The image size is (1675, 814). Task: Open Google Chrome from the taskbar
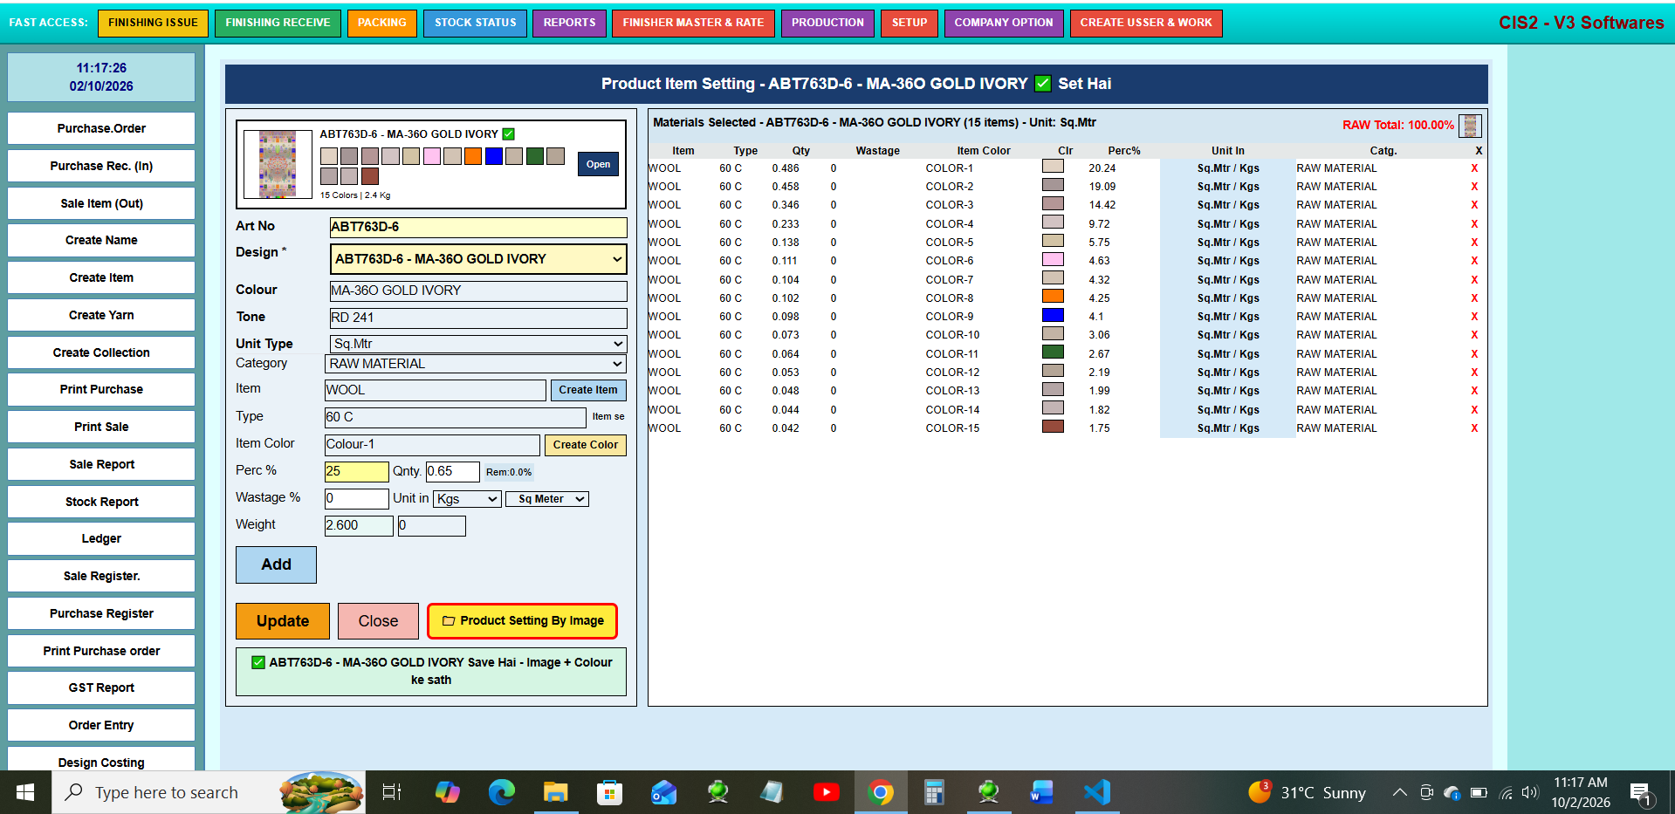[x=880, y=792]
